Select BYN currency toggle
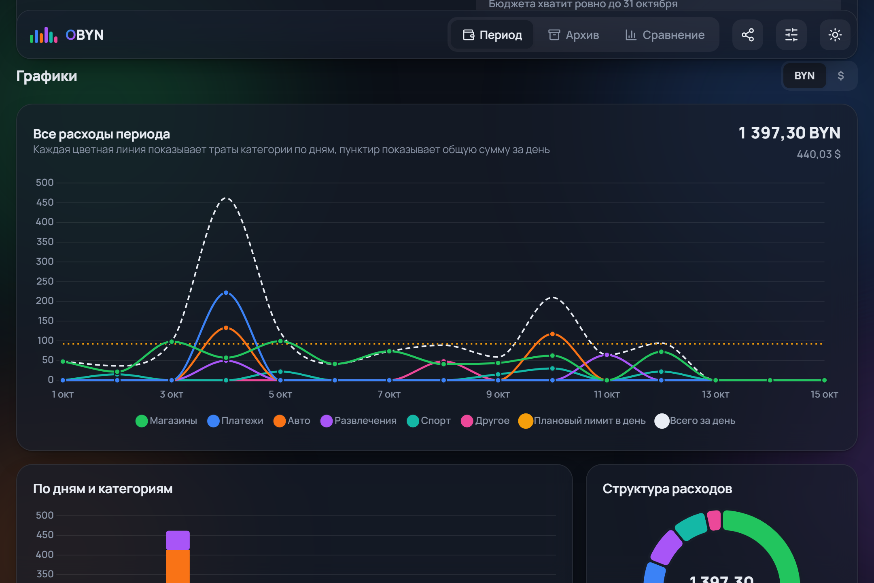This screenshot has height=583, width=874. tap(804, 76)
